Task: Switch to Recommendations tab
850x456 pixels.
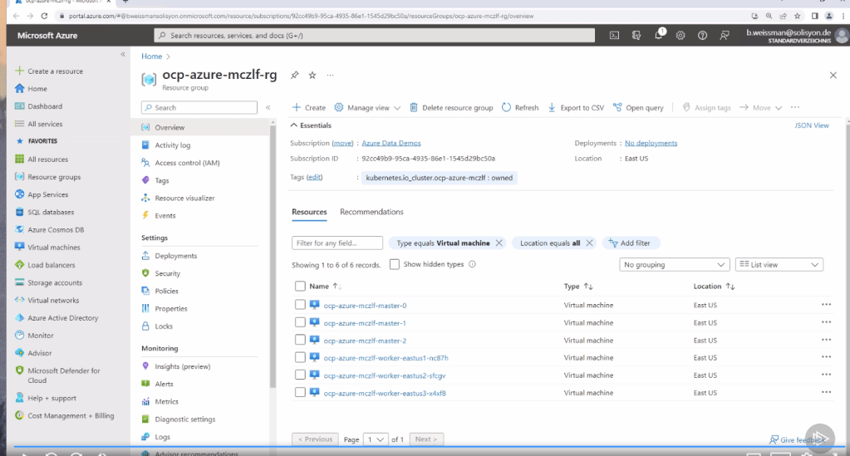Action: coord(371,212)
